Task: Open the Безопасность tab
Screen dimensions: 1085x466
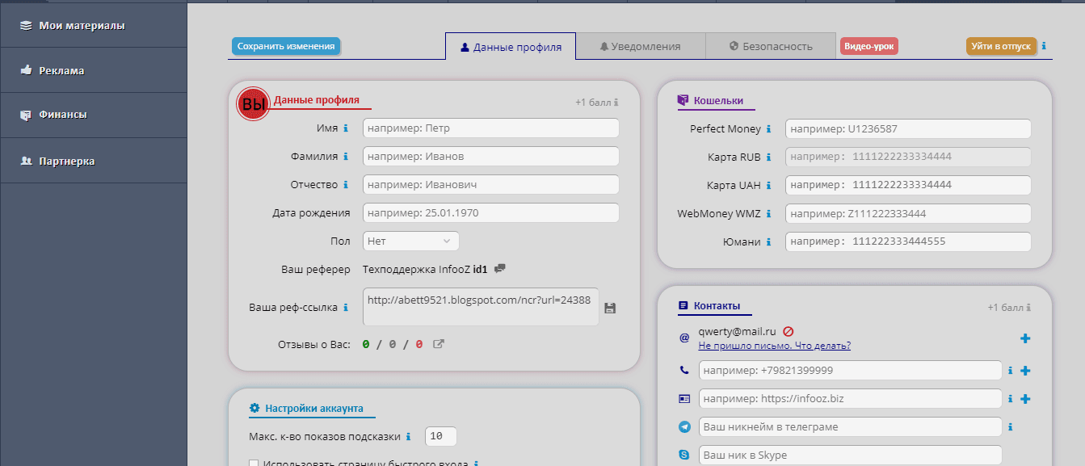Action: [x=771, y=46]
